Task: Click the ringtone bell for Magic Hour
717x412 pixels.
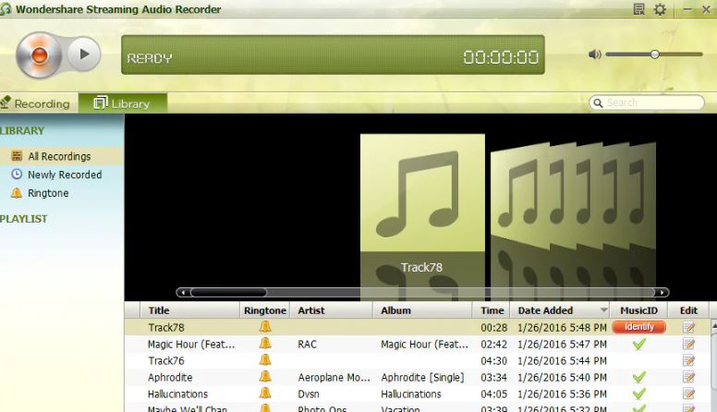Action: [265, 344]
